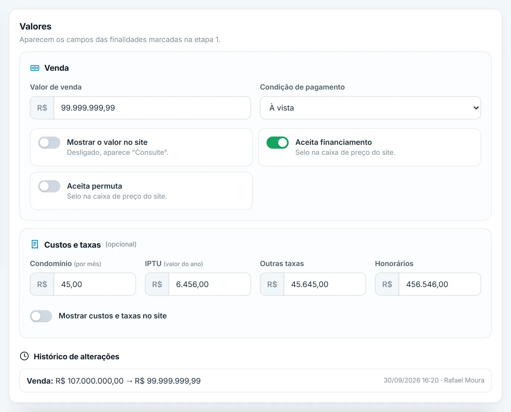Click the Custos e taxas receipt icon
The height and width of the screenshot is (412, 511).
[35, 244]
